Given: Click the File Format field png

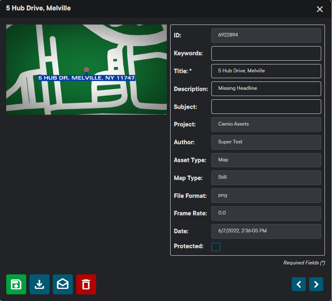Looking at the screenshot, I should pos(266,196).
